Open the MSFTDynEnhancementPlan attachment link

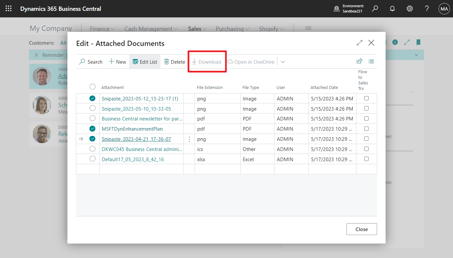132,129
